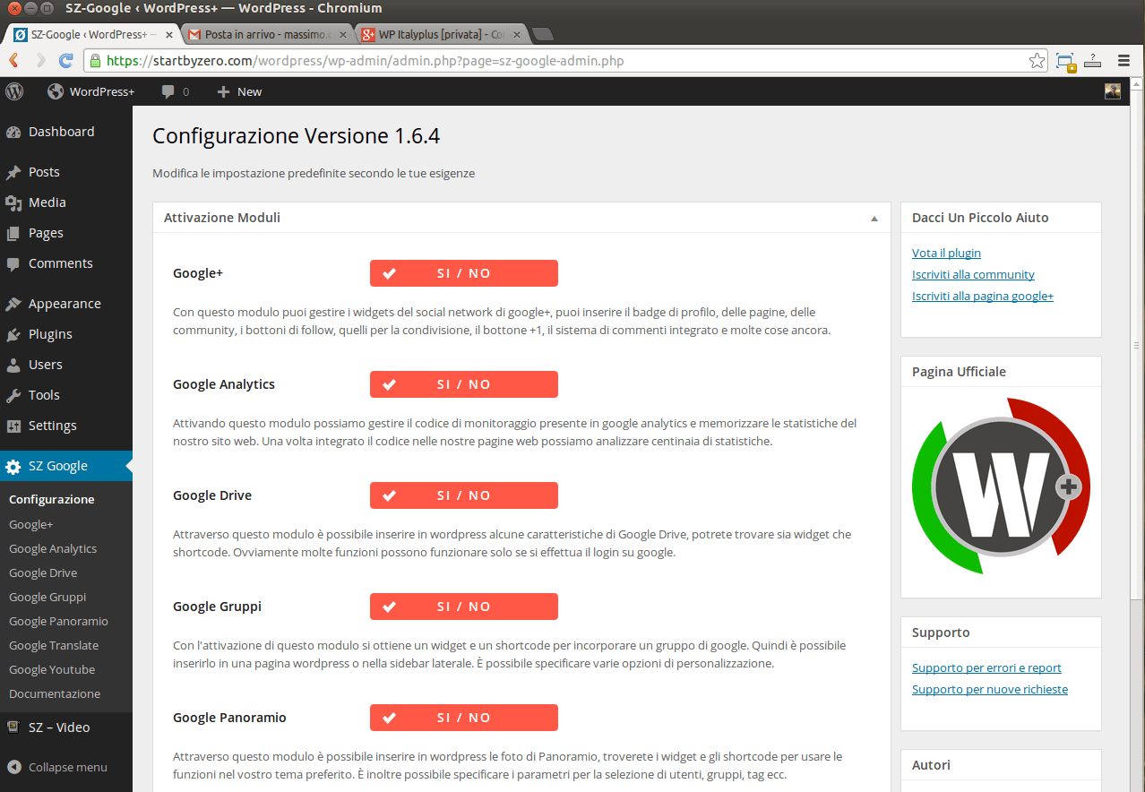The width and height of the screenshot is (1145, 792).
Task: Click the Autori panel title
Action: click(931, 765)
